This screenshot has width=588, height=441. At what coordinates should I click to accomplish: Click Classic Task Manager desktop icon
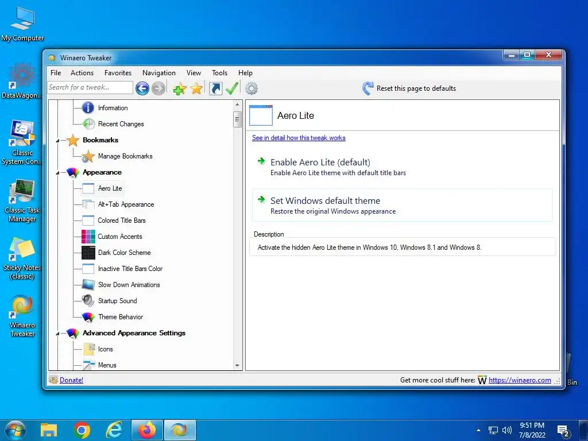(22, 200)
